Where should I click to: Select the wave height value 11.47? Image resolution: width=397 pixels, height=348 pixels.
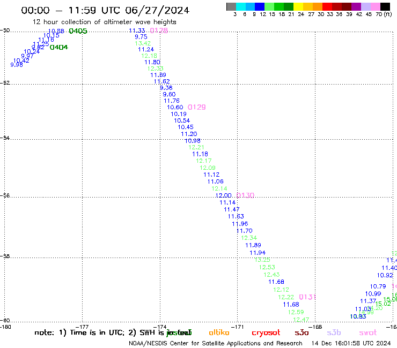pos(232,209)
